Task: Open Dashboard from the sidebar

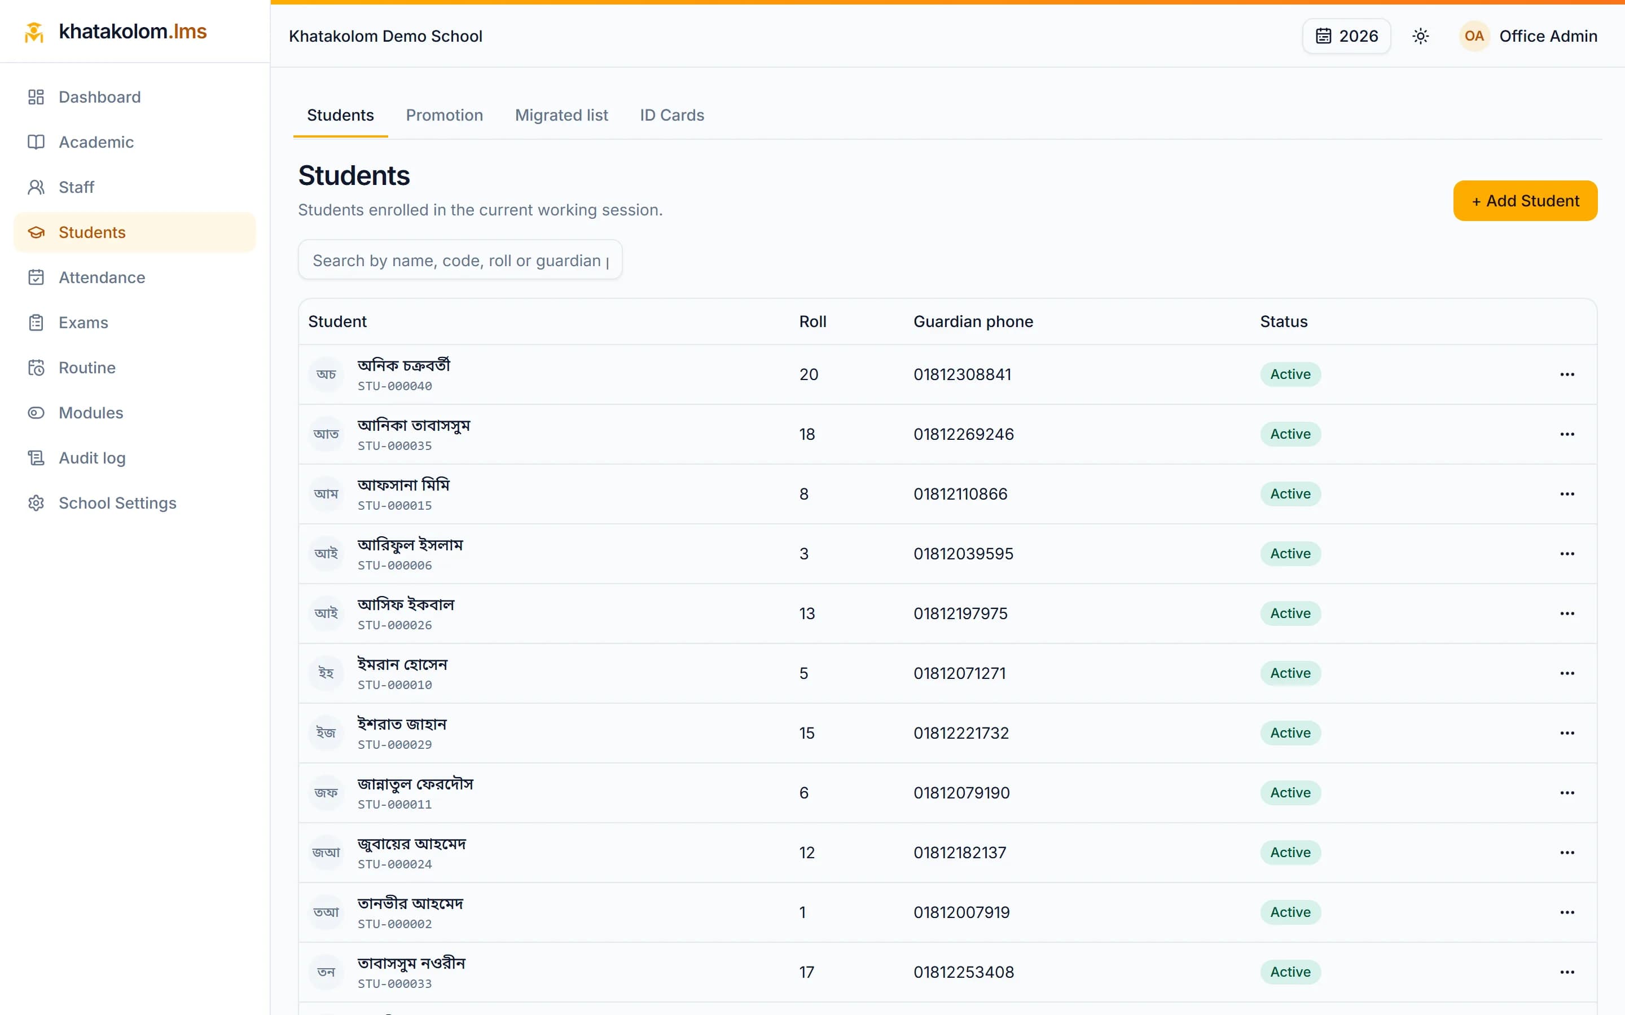Action: point(134,96)
